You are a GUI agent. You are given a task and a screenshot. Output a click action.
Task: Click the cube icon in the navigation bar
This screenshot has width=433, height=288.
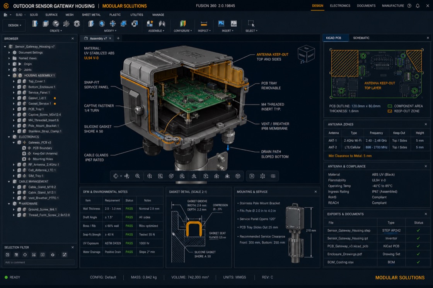click(238, 176)
